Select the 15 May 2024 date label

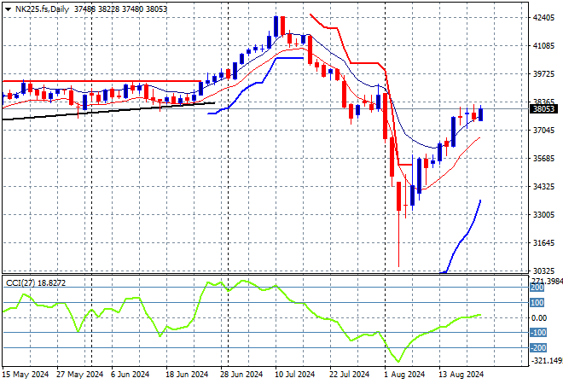point(24,374)
